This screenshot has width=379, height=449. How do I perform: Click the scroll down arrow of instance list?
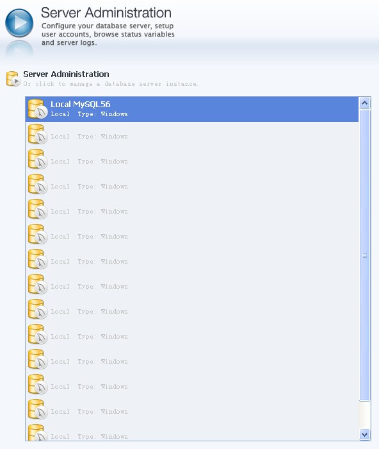tap(364, 434)
